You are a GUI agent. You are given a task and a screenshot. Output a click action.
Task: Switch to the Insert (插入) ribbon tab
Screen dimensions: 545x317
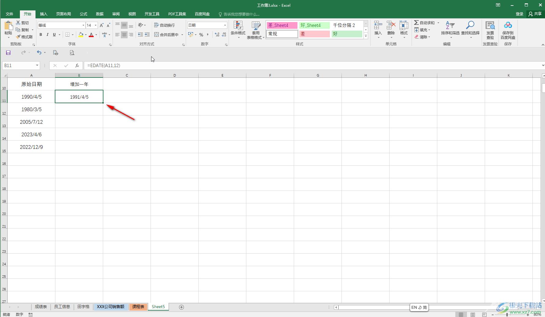pos(44,14)
